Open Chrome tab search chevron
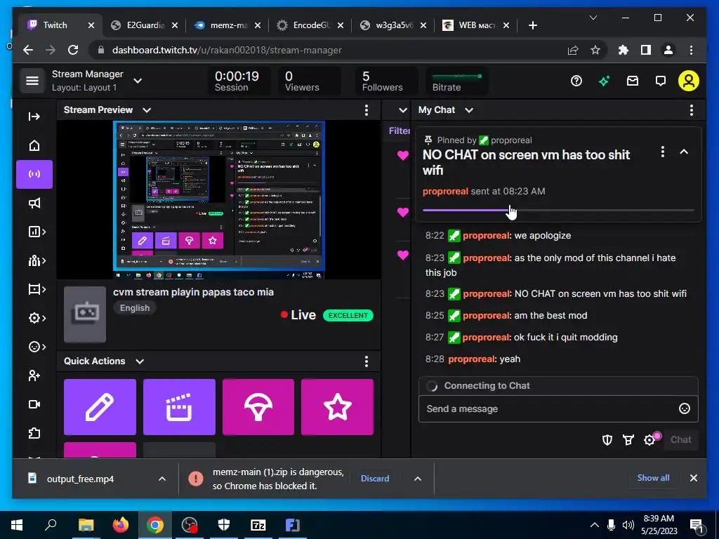 (x=593, y=18)
